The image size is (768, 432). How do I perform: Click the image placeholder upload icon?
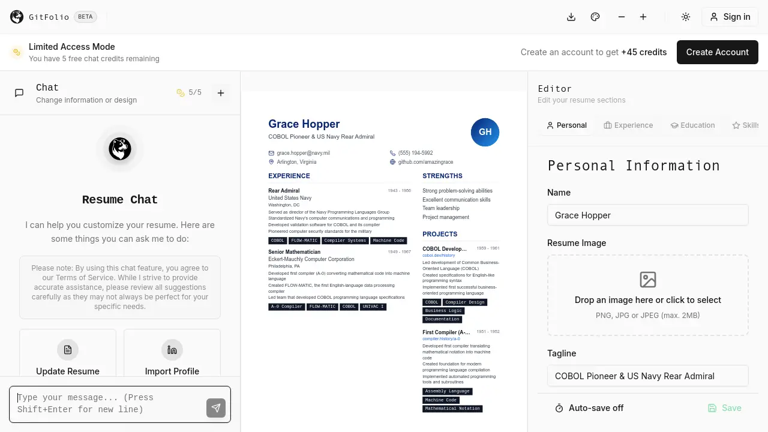click(x=648, y=280)
